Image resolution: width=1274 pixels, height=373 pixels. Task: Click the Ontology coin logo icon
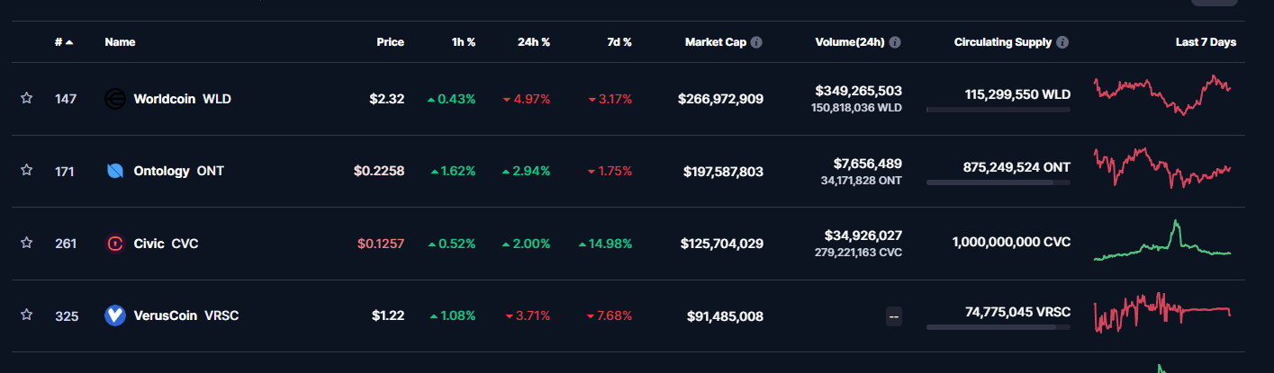pos(115,171)
